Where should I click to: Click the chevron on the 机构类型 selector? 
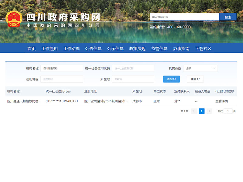pyautogui.click(x=214, y=68)
